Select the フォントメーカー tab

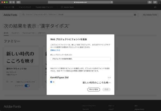29,33
